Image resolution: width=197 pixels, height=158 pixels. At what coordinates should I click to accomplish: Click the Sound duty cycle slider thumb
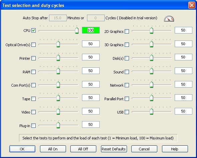152,71
